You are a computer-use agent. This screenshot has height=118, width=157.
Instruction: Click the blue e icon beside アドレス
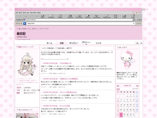[24, 24]
